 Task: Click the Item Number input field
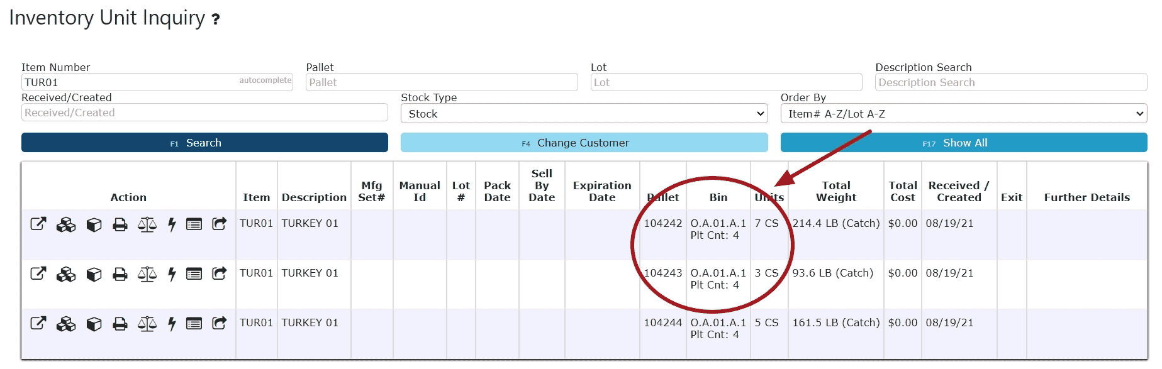pos(157,82)
